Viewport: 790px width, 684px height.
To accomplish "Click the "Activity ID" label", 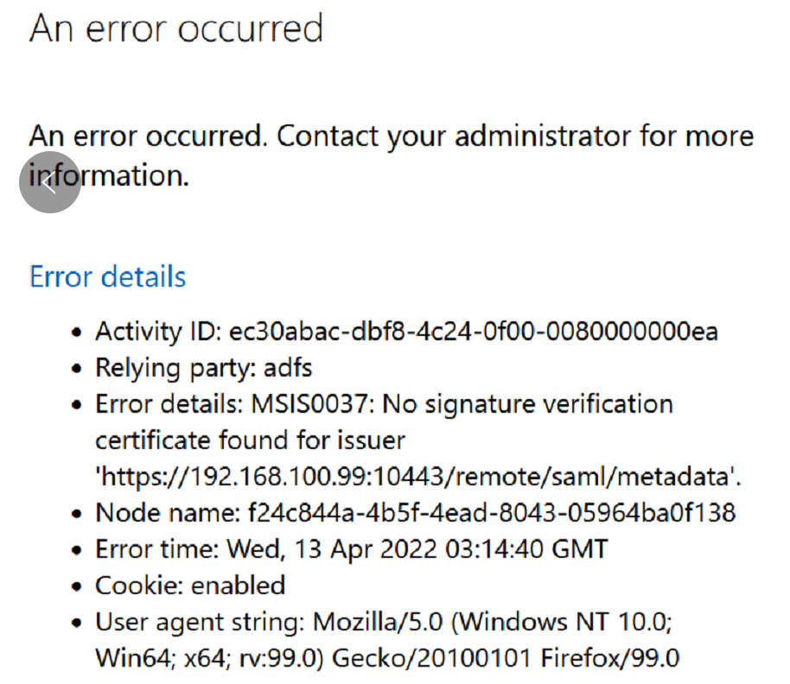I will (156, 331).
